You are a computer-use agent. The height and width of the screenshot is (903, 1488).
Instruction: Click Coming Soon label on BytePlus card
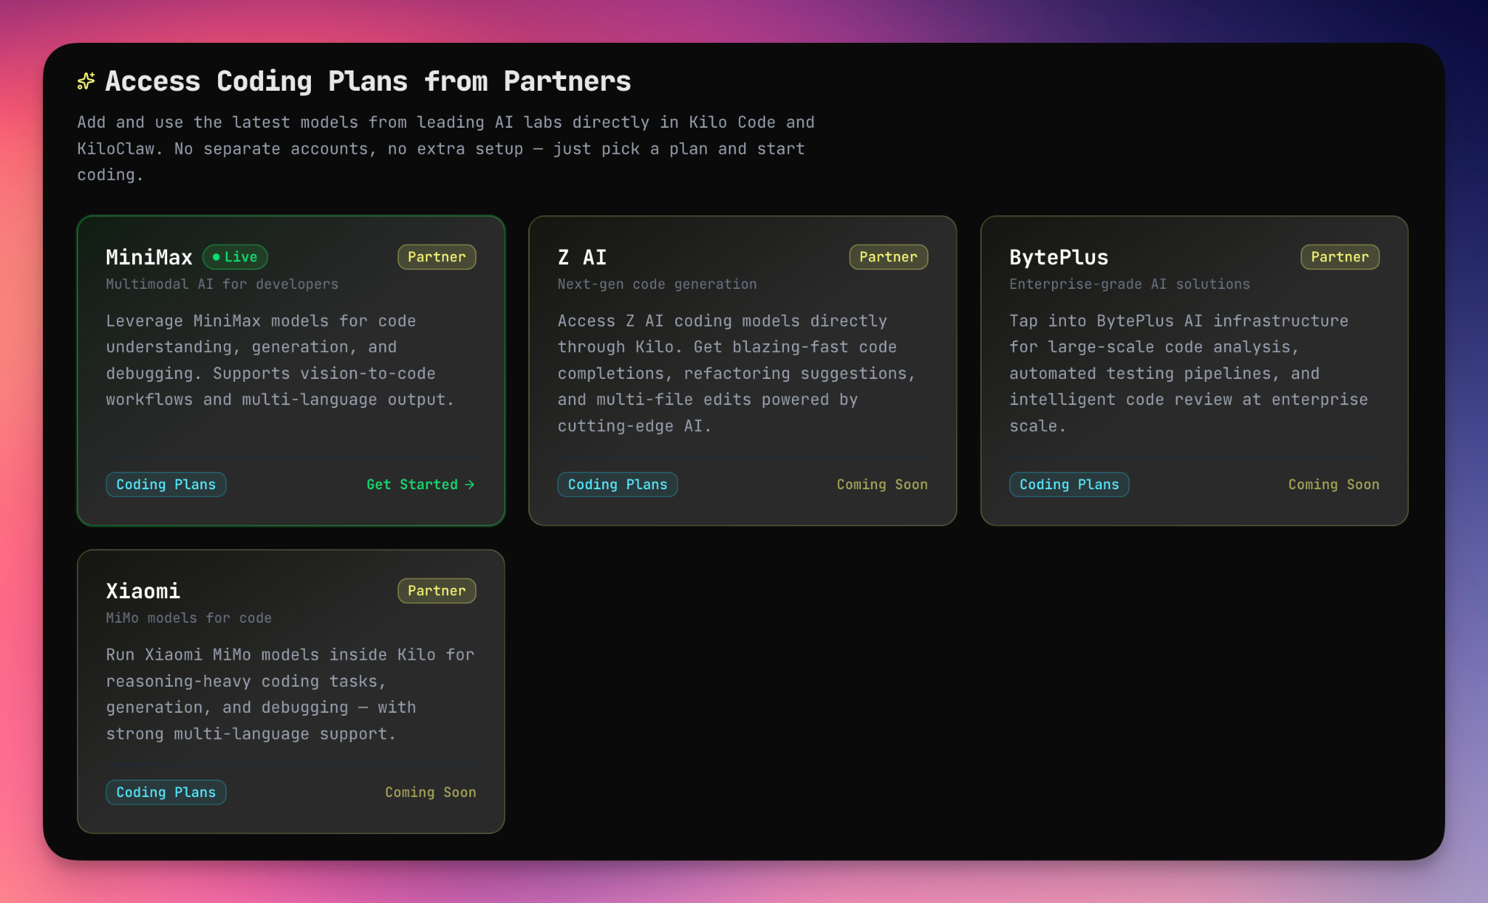(1334, 484)
